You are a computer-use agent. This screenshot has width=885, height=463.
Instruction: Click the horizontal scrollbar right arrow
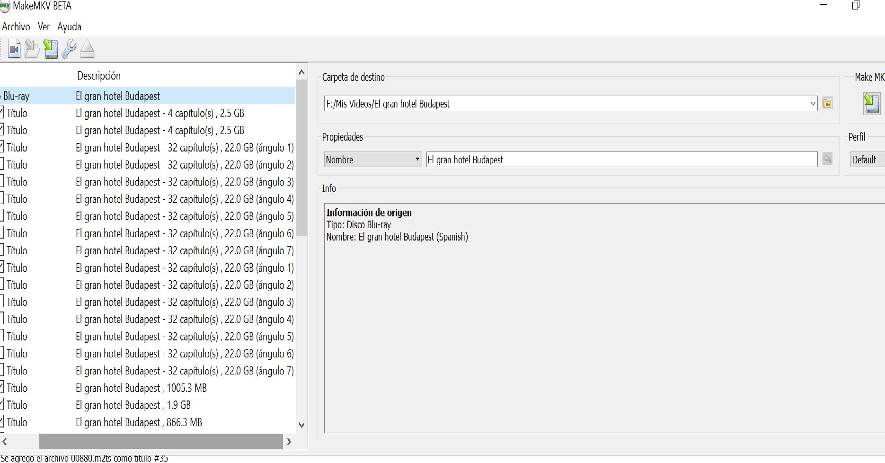[289, 441]
